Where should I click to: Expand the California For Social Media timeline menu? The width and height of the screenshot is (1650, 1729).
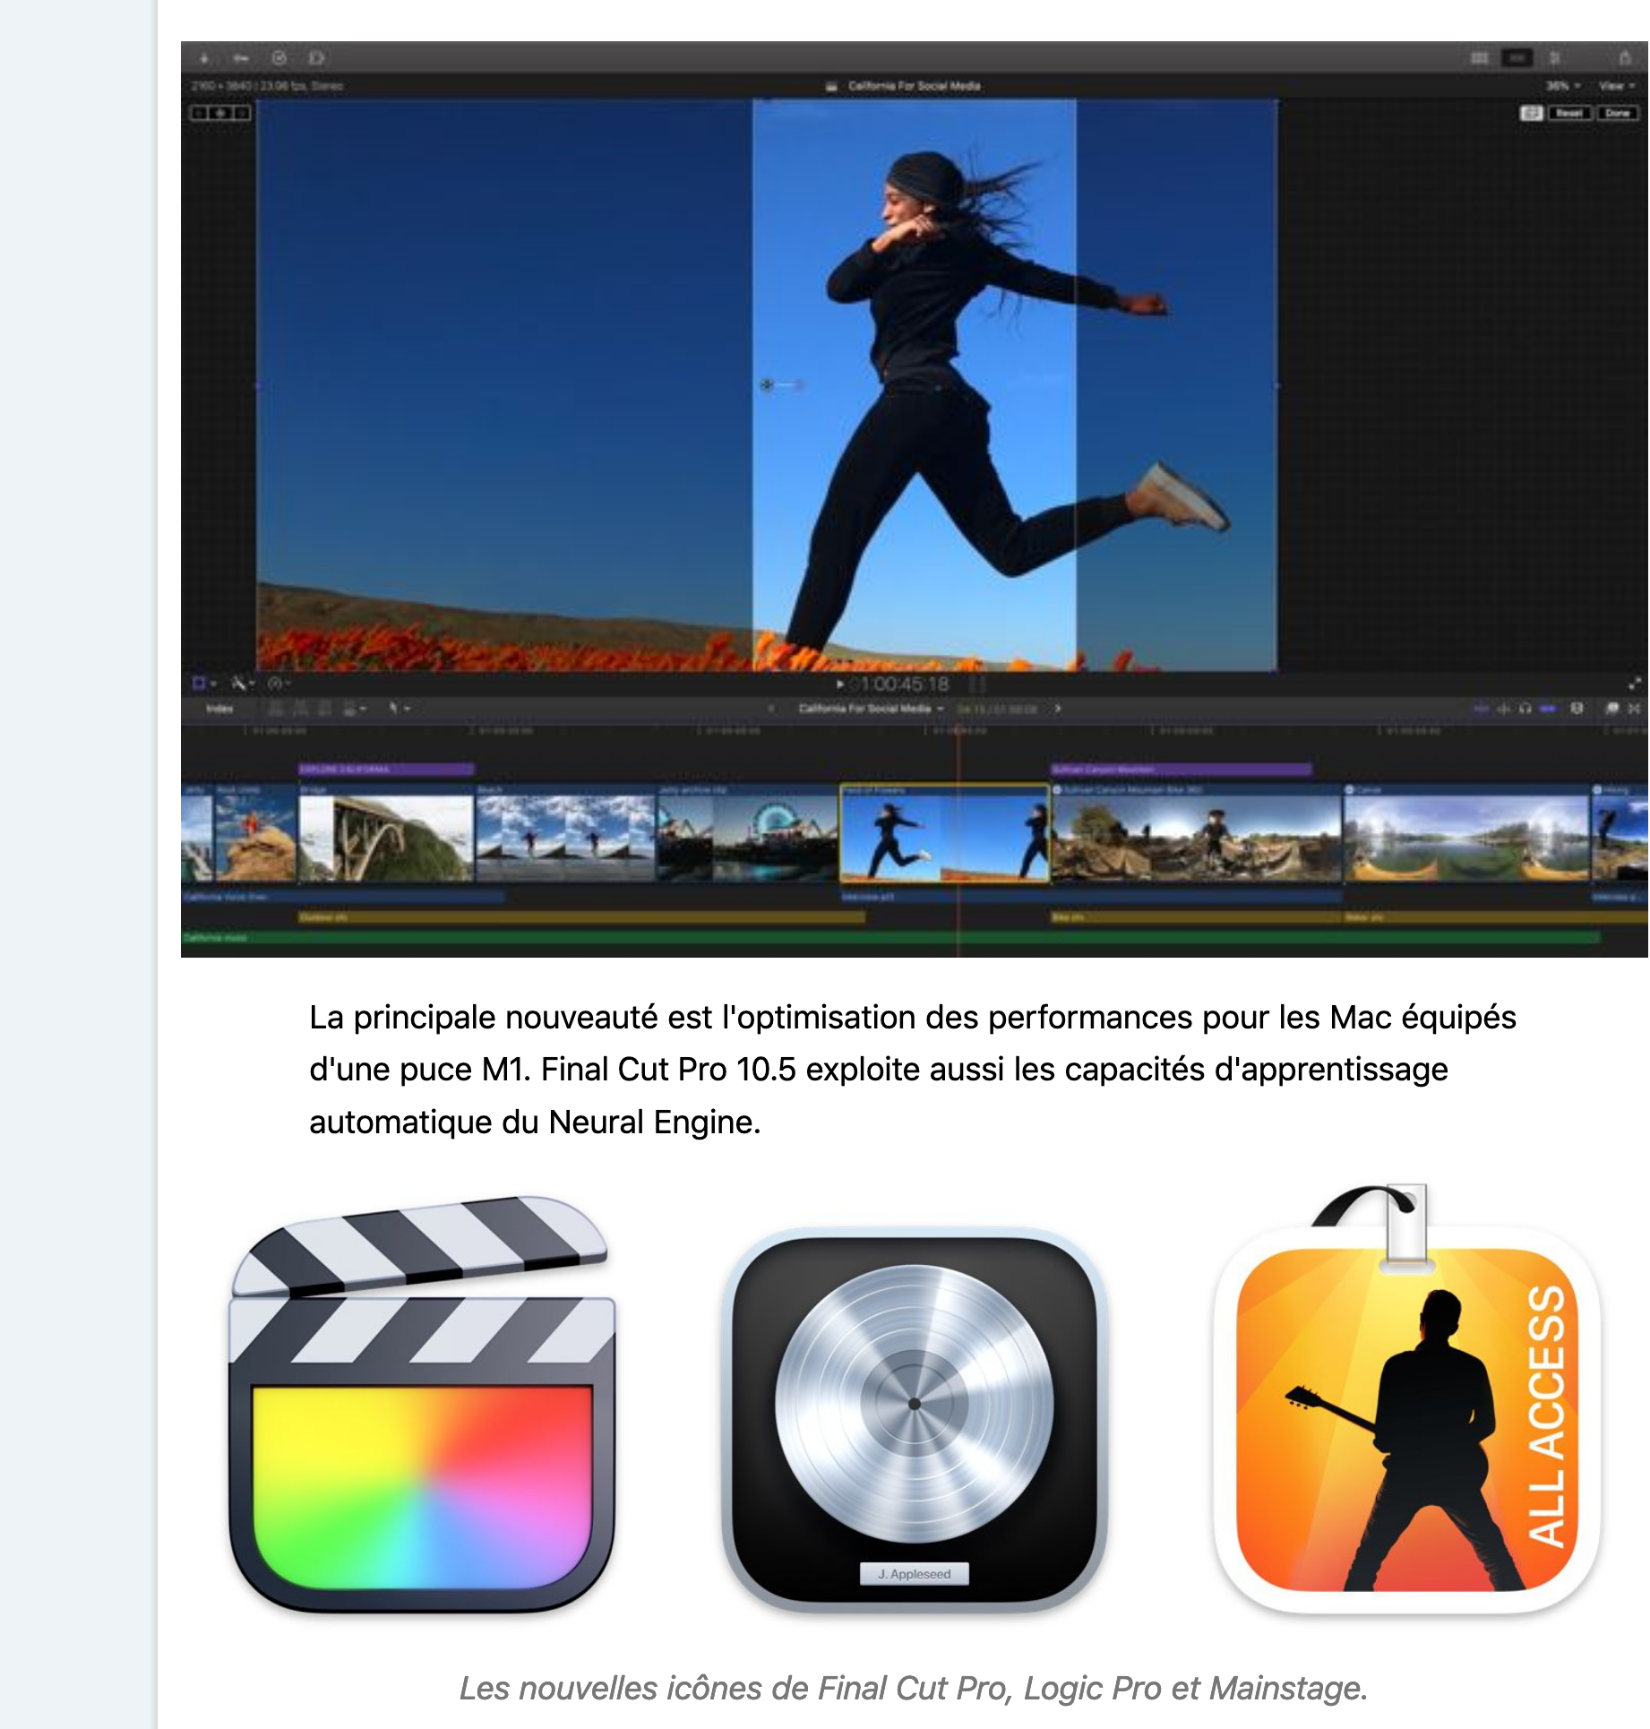871,709
